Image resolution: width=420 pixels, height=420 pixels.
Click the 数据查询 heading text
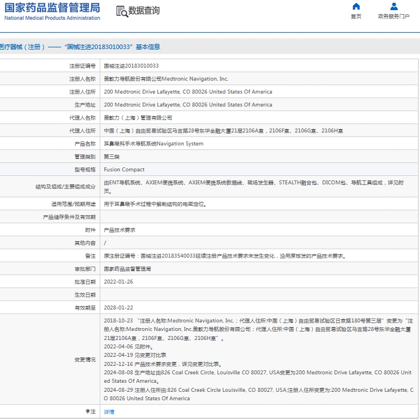[144, 11]
